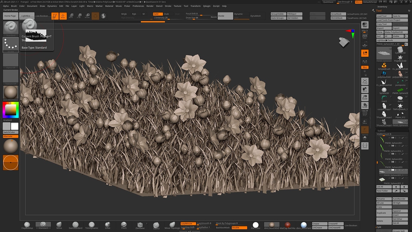
Task: Click the Auto Groups button
Action: [x=278, y=18]
